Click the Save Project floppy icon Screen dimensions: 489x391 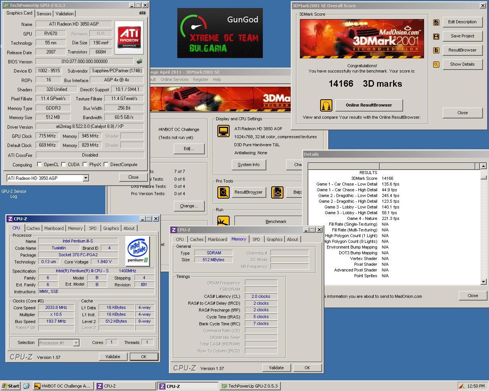436,36
